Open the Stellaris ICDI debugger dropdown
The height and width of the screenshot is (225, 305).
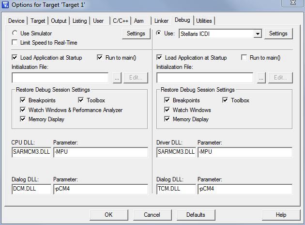(x=258, y=34)
